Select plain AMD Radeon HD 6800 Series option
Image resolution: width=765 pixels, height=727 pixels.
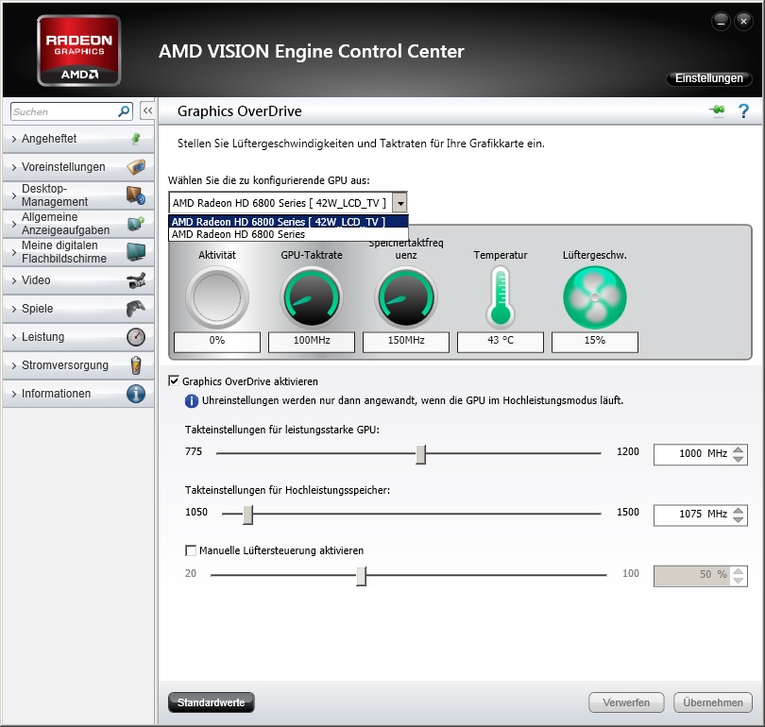(x=288, y=234)
